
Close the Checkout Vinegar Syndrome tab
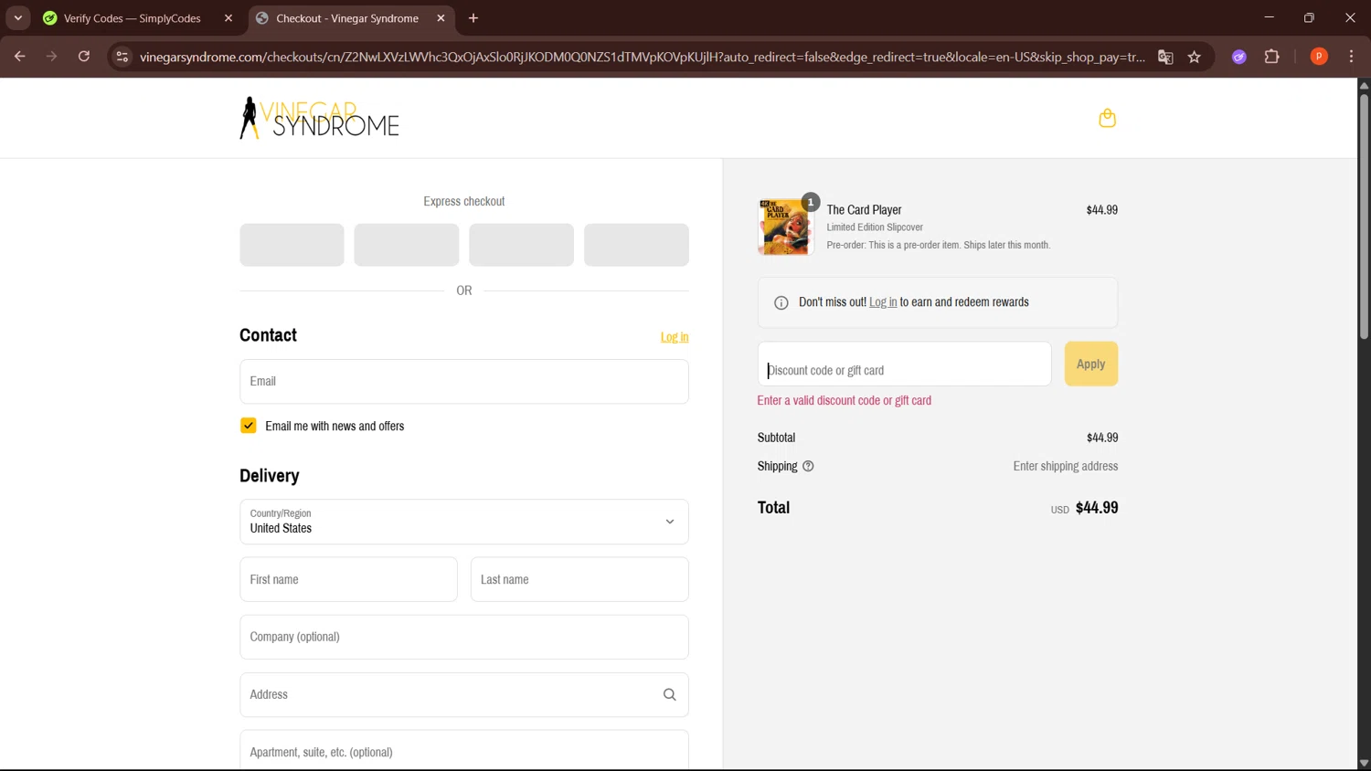[x=441, y=18]
